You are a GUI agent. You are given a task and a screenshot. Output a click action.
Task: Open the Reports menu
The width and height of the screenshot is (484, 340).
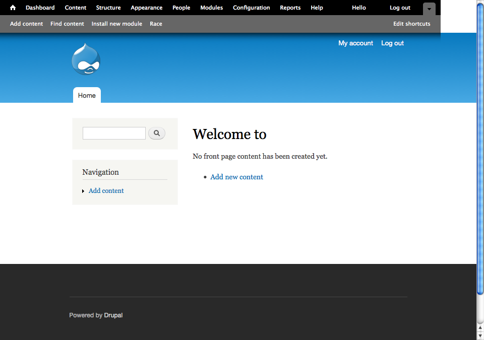tap(290, 8)
